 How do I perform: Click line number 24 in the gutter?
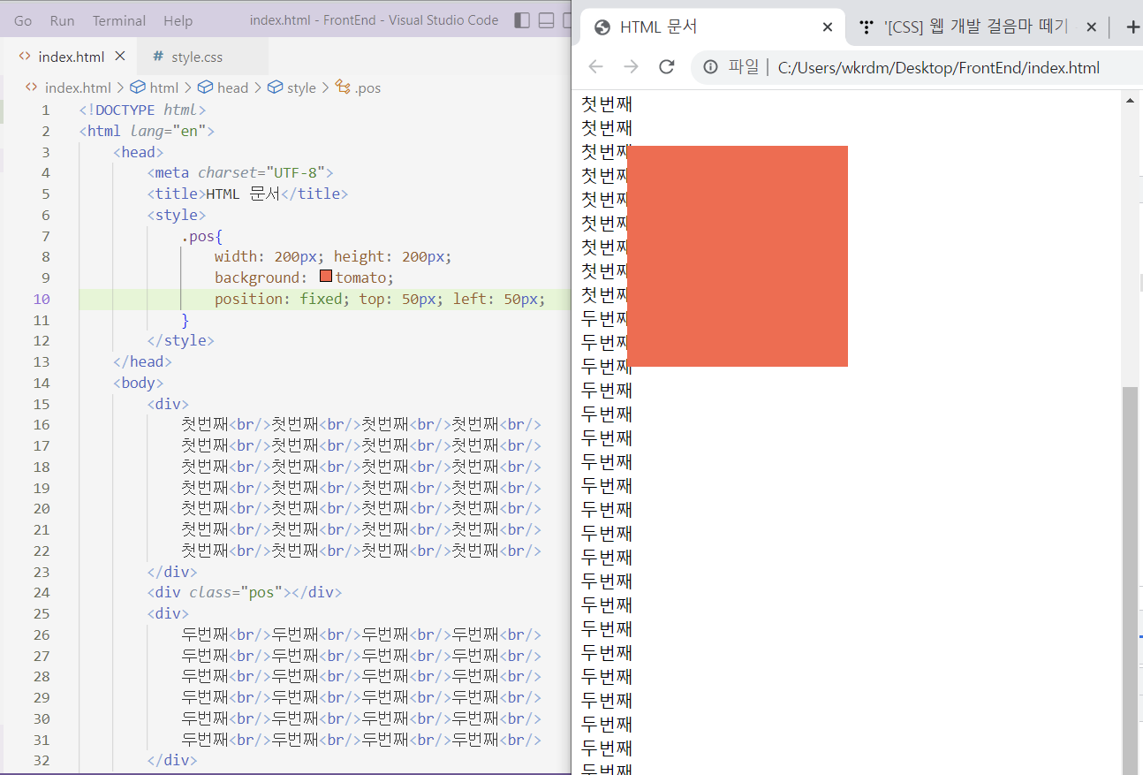point(42,592)
